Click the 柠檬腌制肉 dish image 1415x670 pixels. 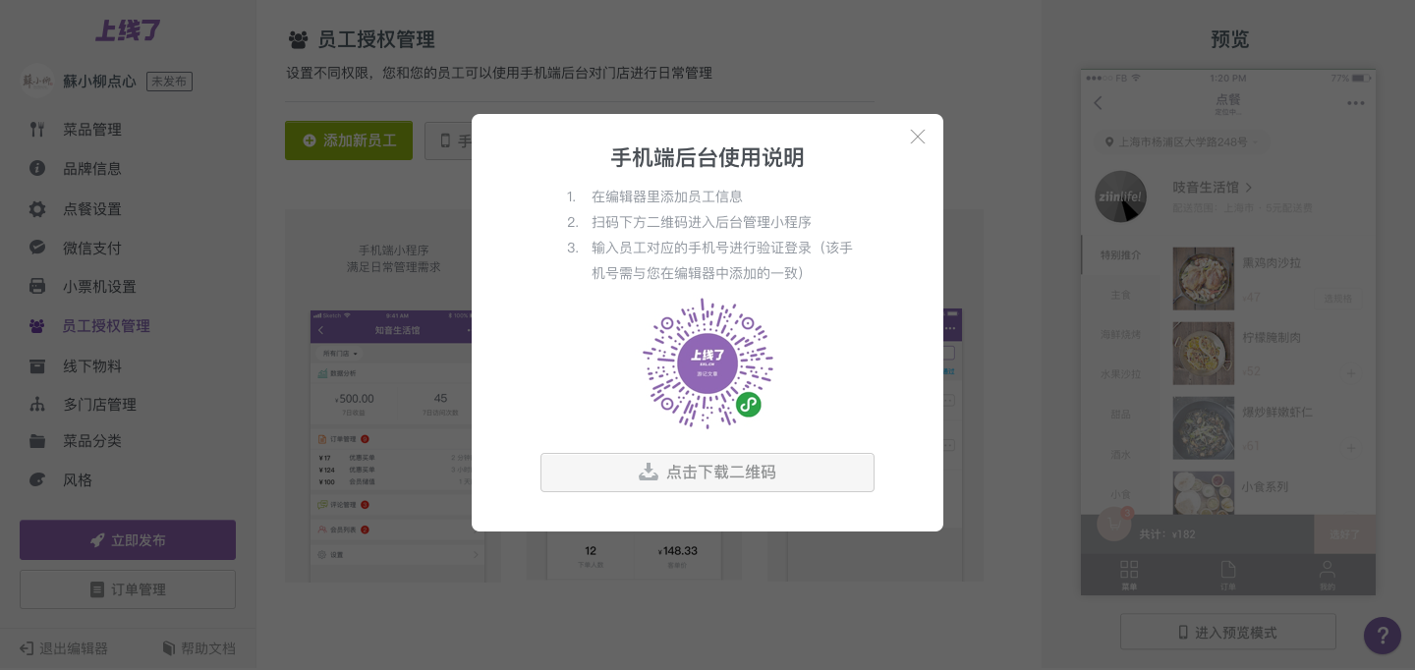1204,354
